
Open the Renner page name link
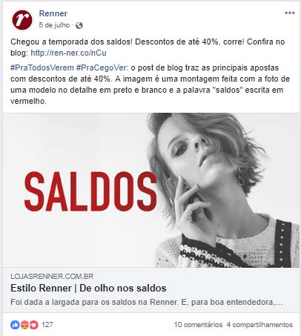pos(53,13)
